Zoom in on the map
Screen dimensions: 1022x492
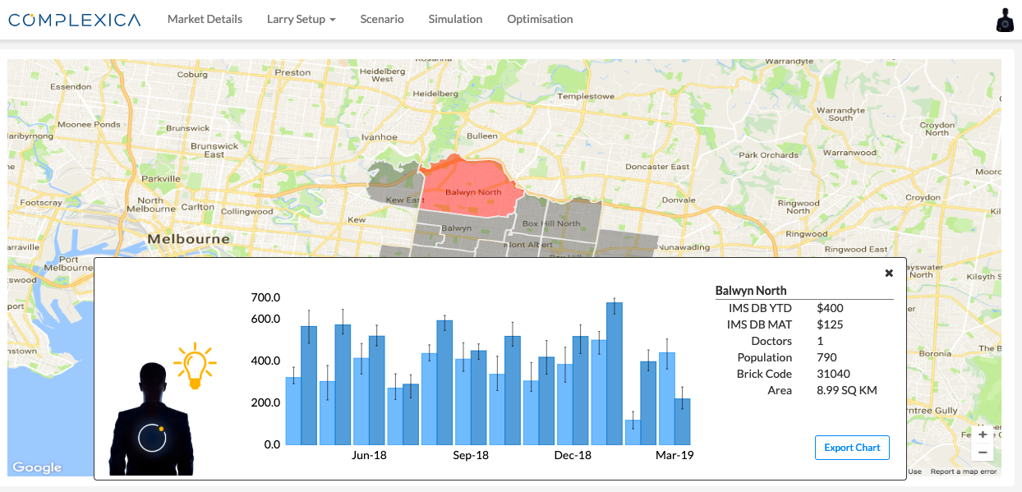[x=983, y=435]
